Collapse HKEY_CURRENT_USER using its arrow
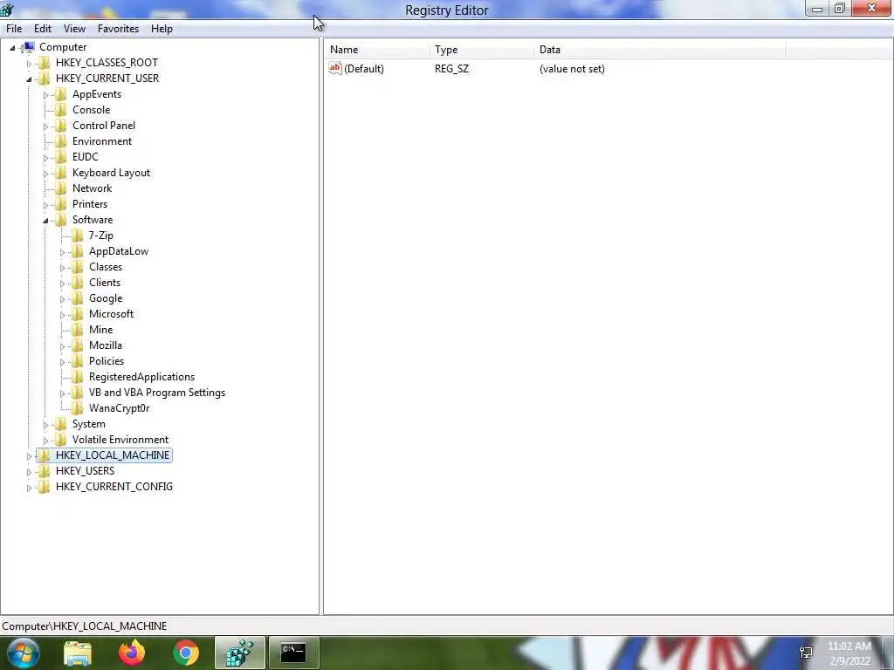The height and width of the screenshot is (670, 894). coord(29,79)
